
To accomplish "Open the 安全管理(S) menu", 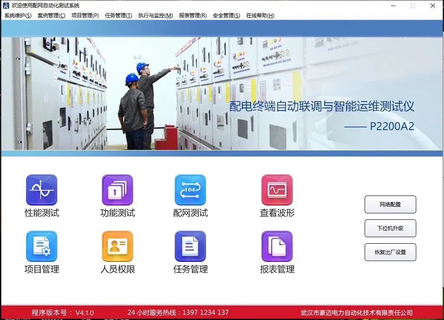I will tap(226, 16).
